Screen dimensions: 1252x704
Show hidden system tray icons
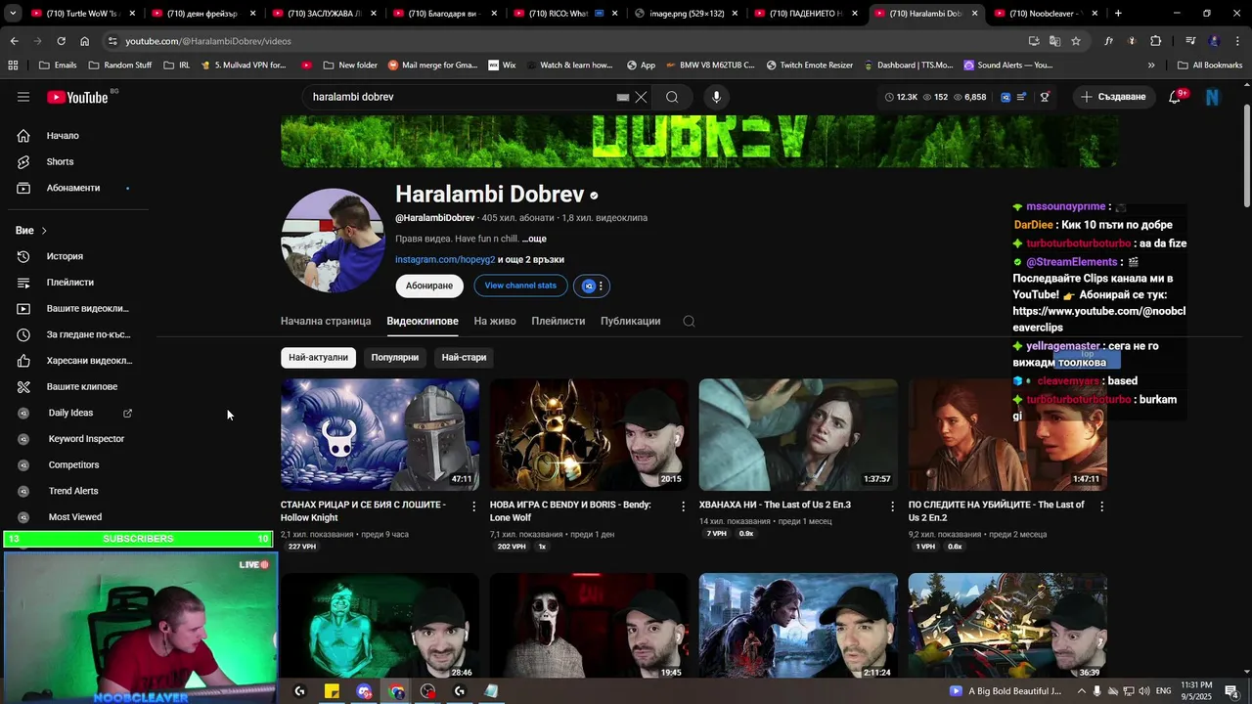coord(1080,691)
